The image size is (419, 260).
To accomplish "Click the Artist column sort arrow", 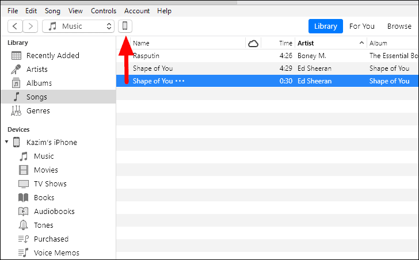I will coord(361,43).
